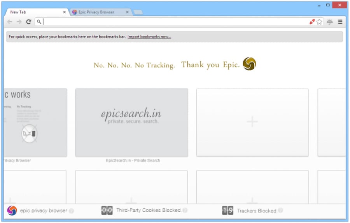Viewport: 350px width, 223px height.
Task: Close the Epic Privacy Browser tab
Action: click(x=127, y=12)
